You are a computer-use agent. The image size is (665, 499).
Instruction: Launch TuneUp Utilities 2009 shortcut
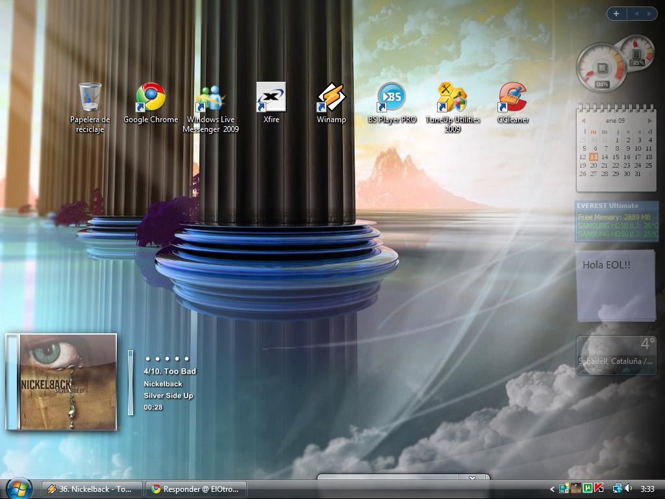point(452,97)
